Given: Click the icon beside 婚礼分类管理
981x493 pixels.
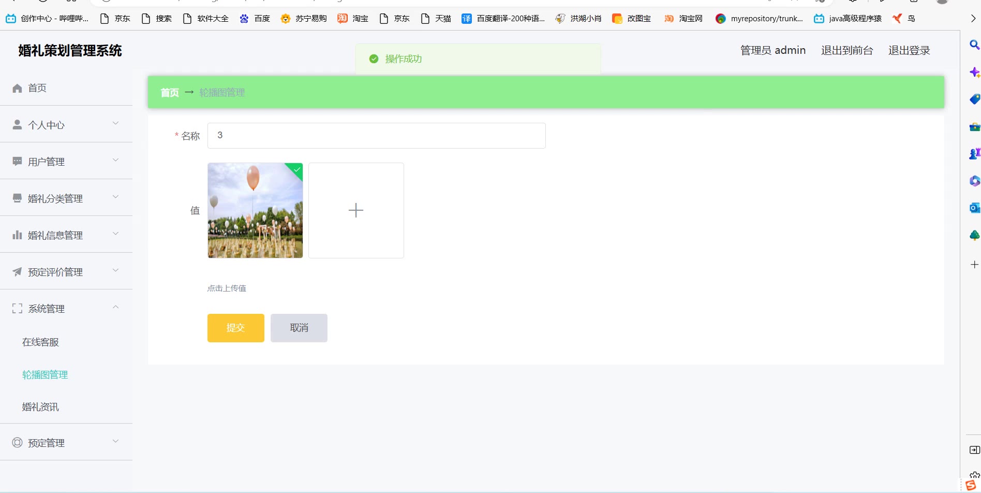Looking at the screenshot, I should 17,198.
